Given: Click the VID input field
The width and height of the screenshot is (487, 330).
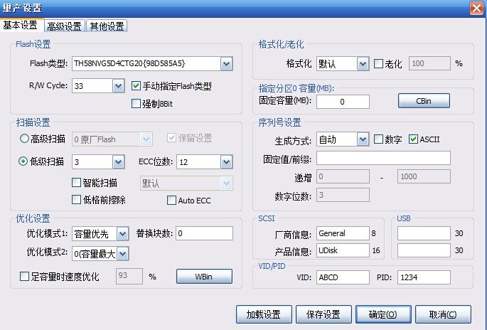Looking at the screenshot, I should coord(343,277).
